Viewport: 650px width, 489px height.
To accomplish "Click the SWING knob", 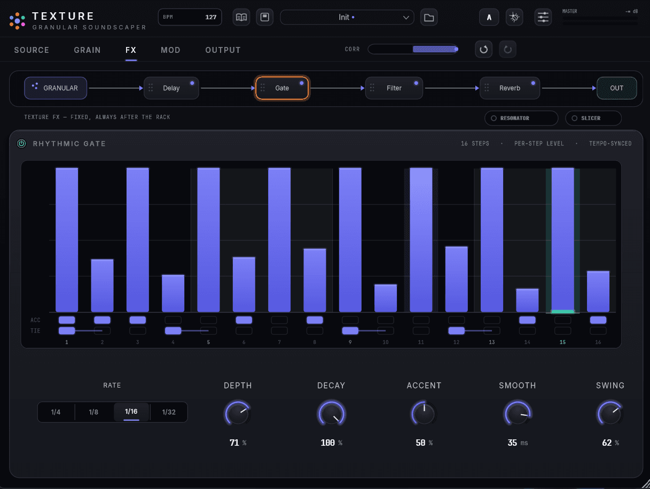I will point(610,413).
